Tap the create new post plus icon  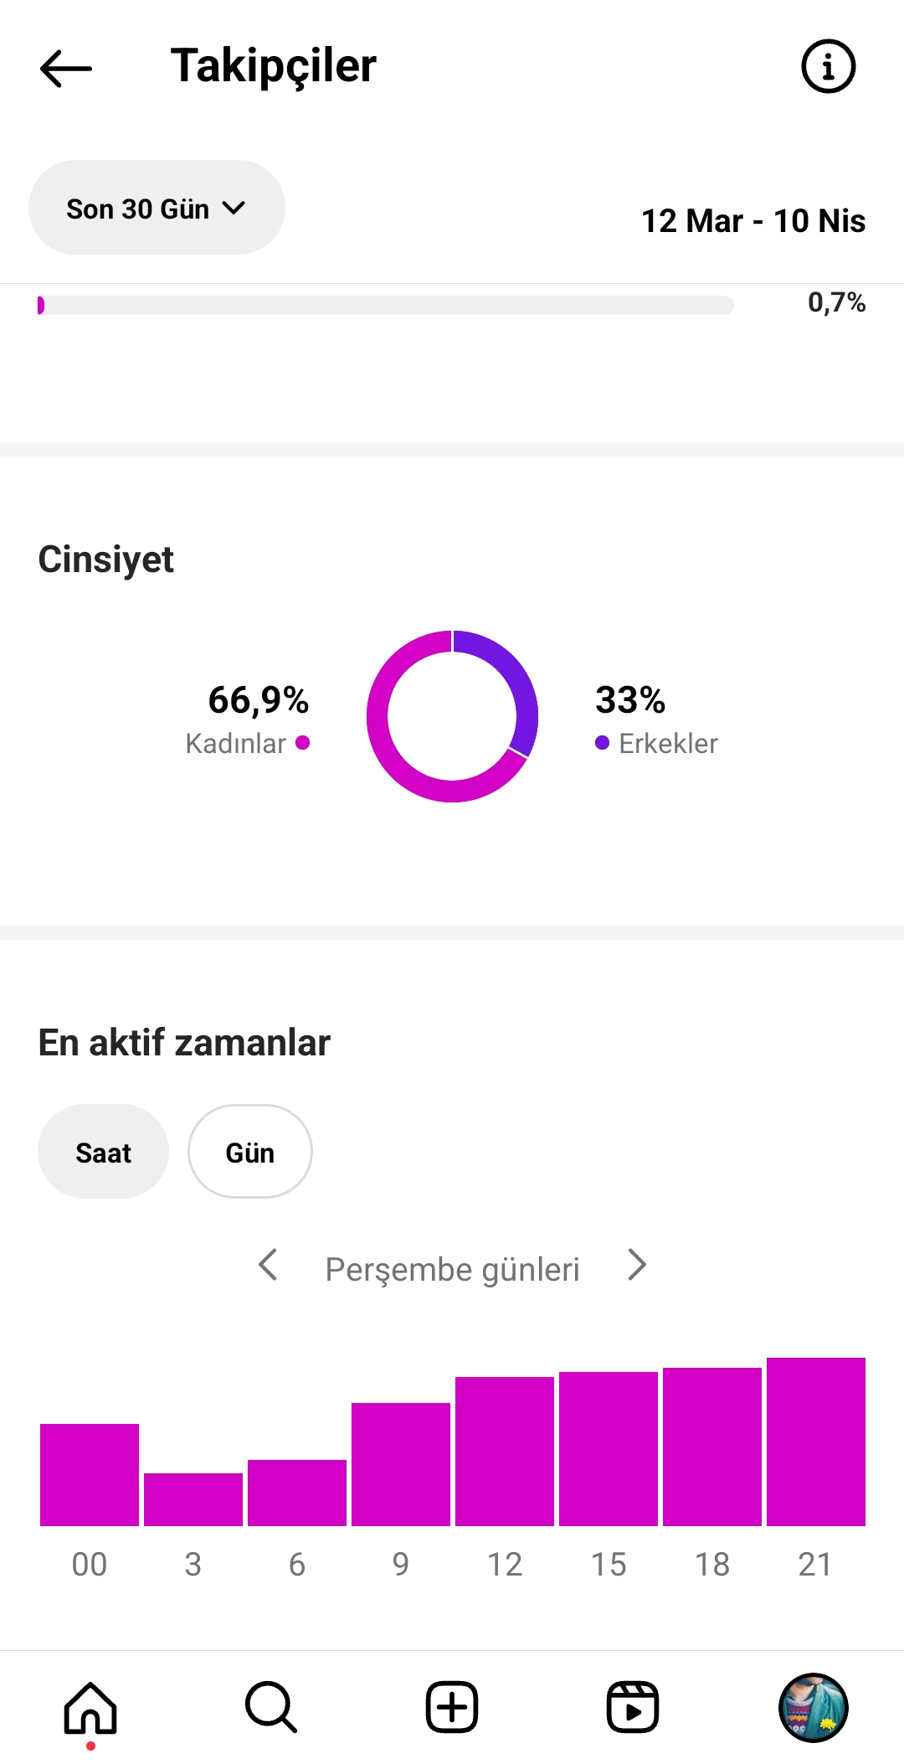452,1707
